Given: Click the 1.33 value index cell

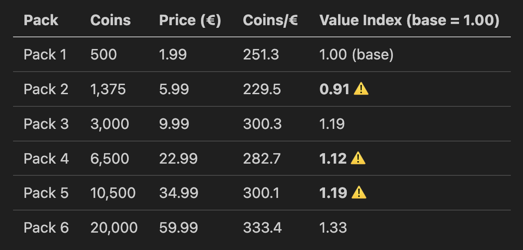Looking at the screenshot, I should coord(333,227).
